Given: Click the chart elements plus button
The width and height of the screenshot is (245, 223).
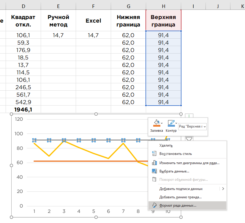Looking at the screenshot, I should (189, 116).
